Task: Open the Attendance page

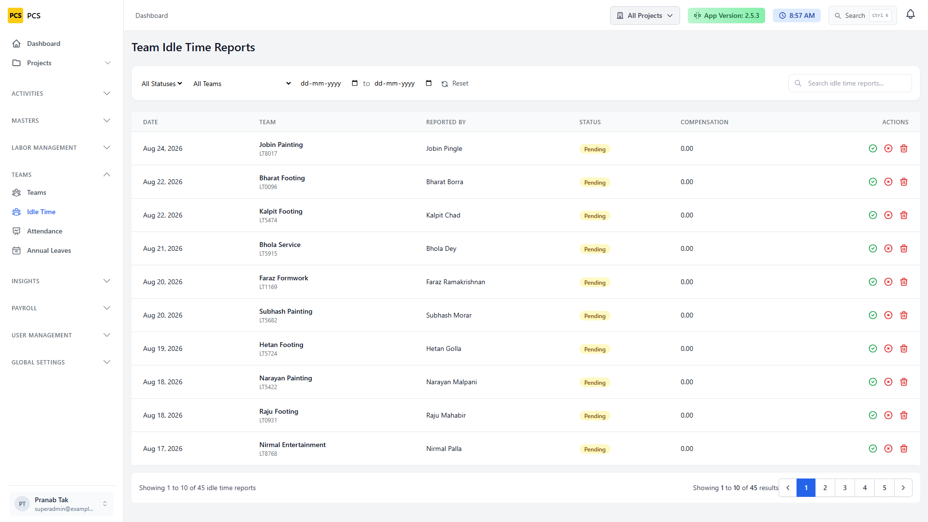Action: (61, 231)
